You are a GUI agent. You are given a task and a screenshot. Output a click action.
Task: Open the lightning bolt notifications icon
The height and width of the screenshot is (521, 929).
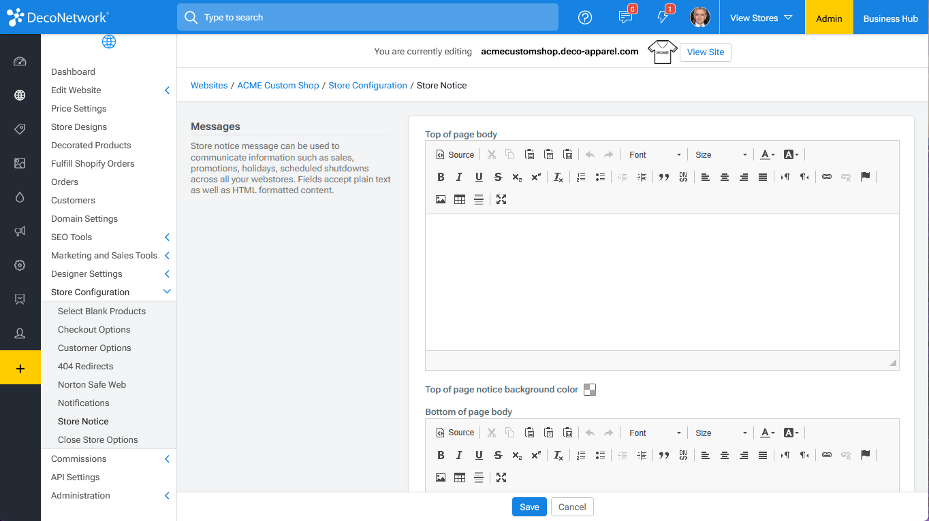(x=663, y=18)
